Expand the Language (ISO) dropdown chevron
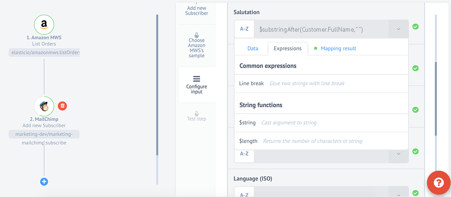The image size is (451, 197). pos(399,195)
